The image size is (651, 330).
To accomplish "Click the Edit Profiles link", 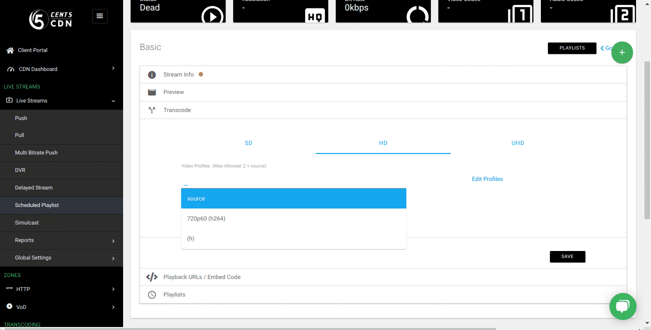I will 487,179.
